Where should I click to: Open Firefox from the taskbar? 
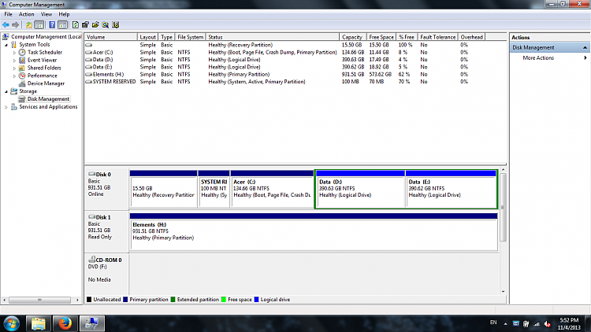(65, 323)
